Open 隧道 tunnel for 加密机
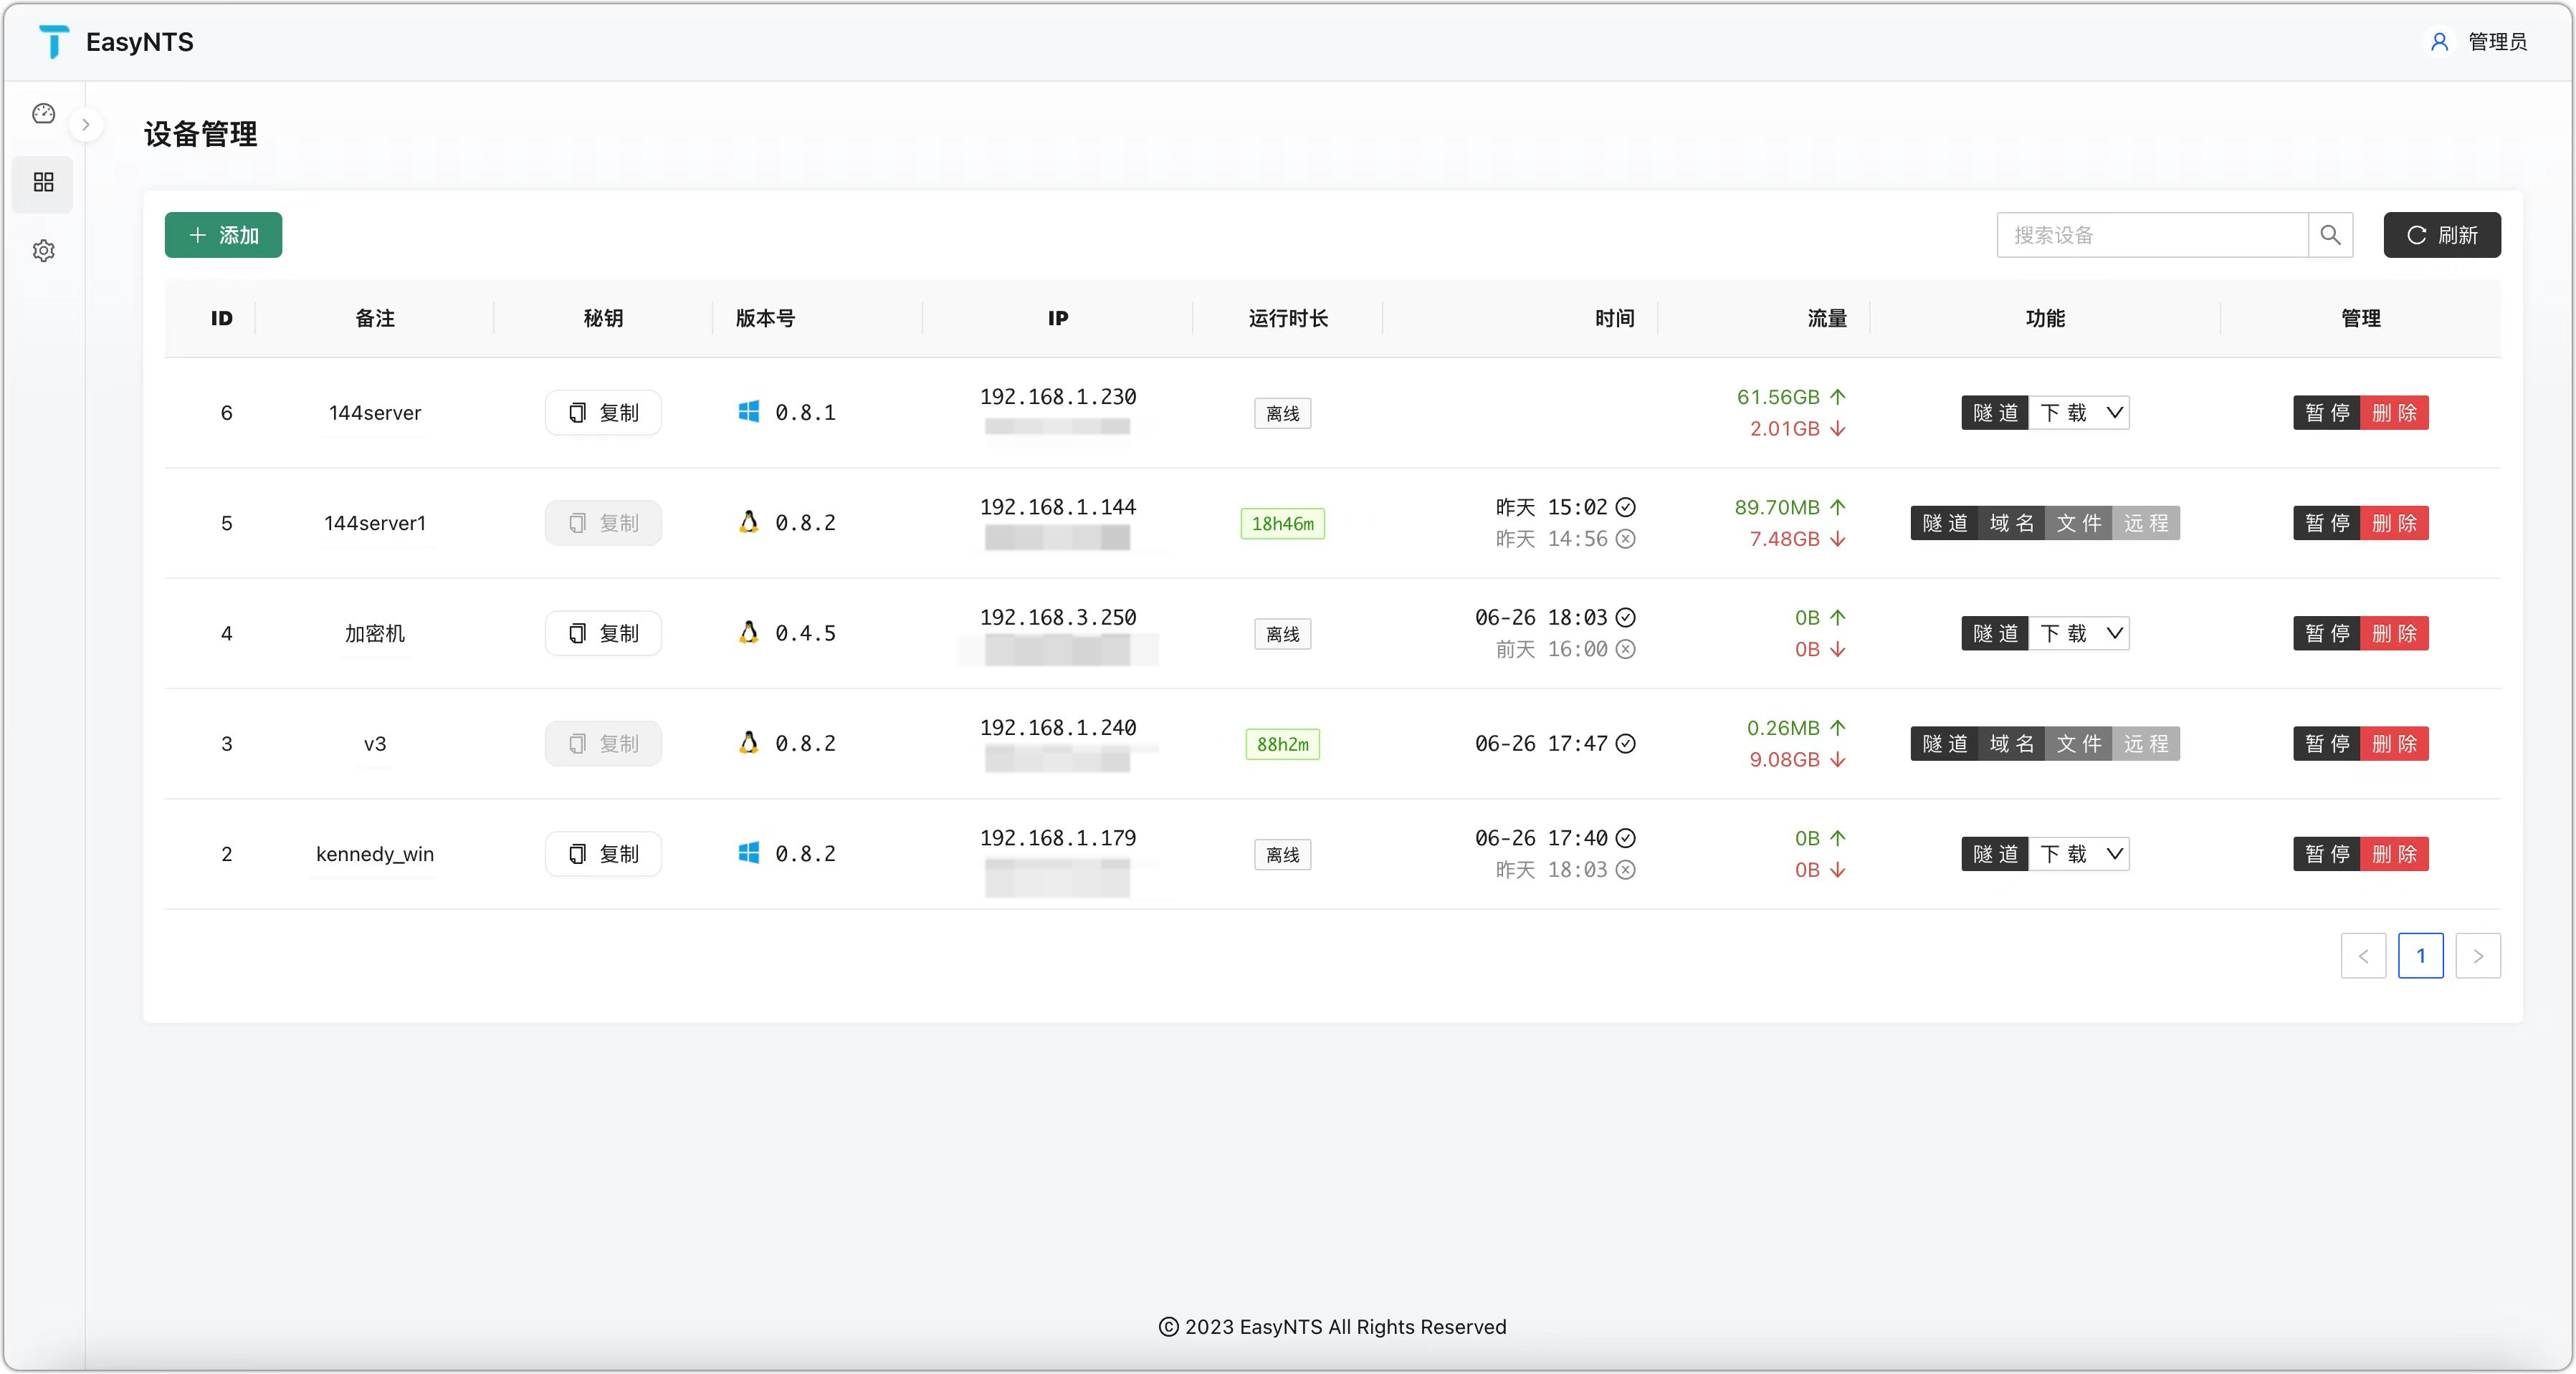The image size is (2576, 1374). 1995,633
